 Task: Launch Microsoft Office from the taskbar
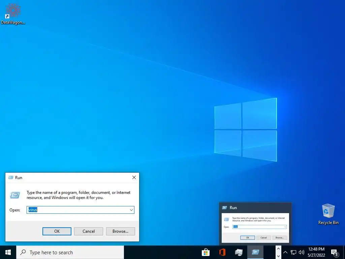coord(222,252)
